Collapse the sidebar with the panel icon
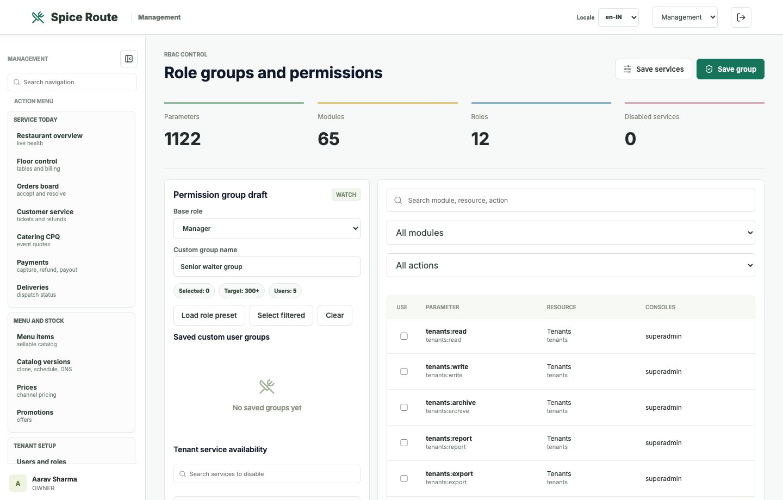Screen dimensions: 783x500 tap(129, 59)
